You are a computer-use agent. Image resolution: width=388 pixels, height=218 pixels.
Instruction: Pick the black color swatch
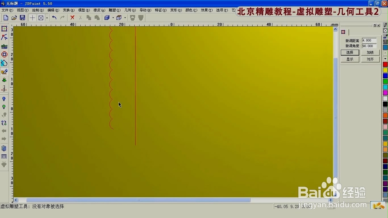point(385,104)
